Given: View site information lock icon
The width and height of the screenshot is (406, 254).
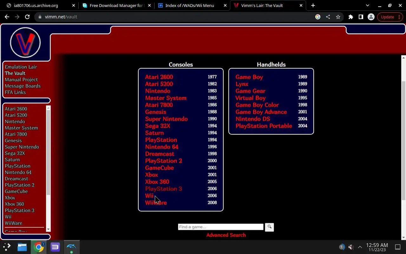Looking at the screenshot, I should click(x=40, y=17).
